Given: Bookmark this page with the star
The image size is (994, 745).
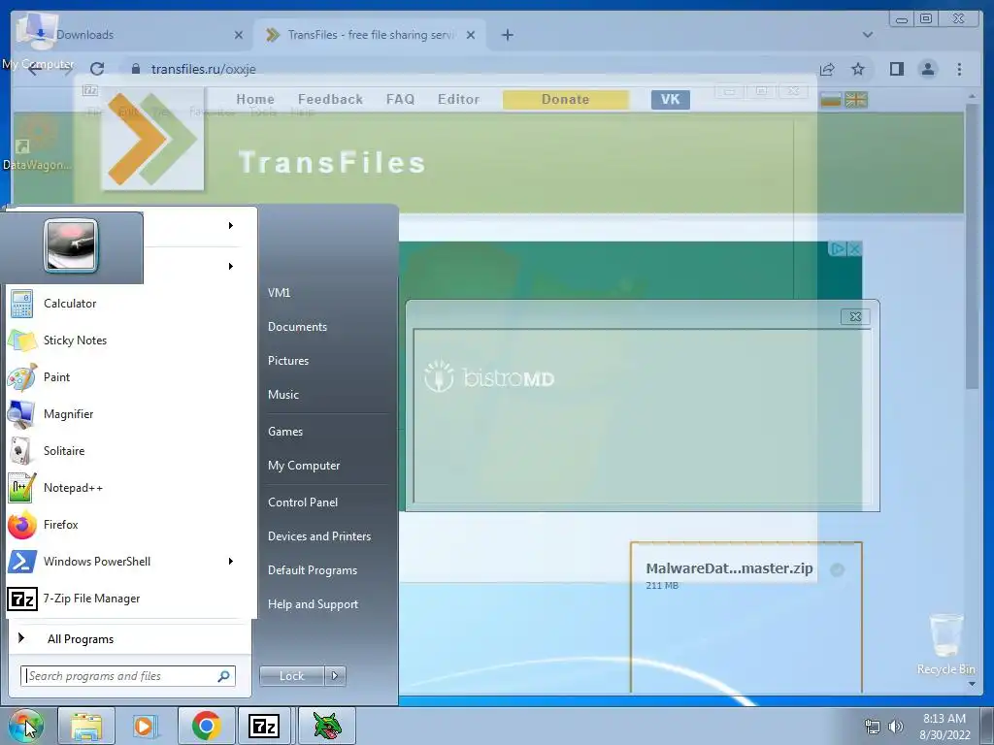Looking at the screenshot, I should 858,69.
